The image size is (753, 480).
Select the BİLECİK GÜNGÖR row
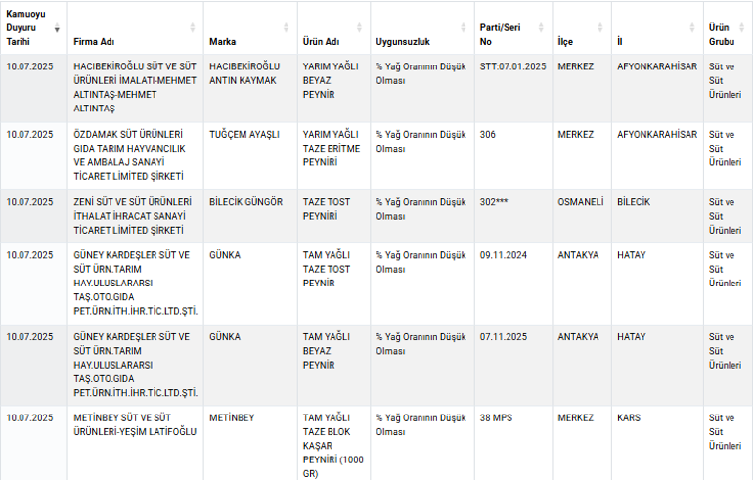pyautogui.click(x=376, y=216)
